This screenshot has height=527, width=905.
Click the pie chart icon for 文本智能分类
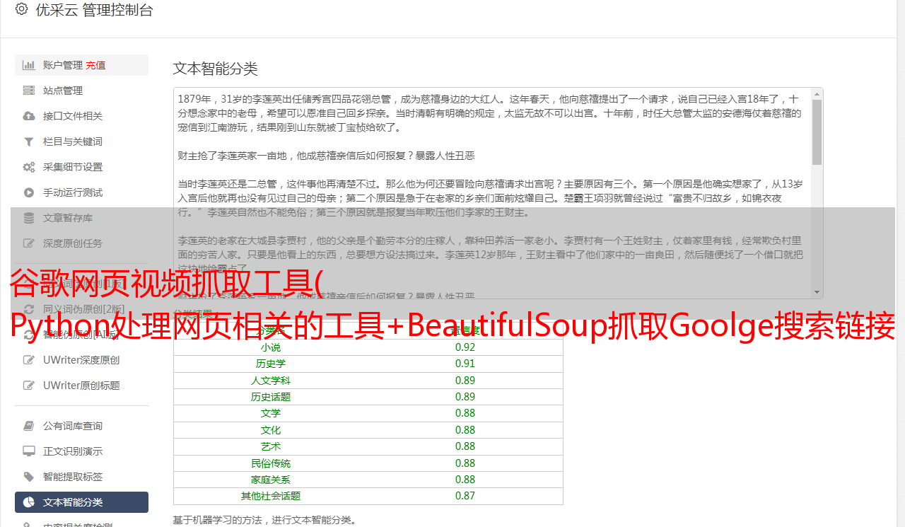(x=29, y=502)
